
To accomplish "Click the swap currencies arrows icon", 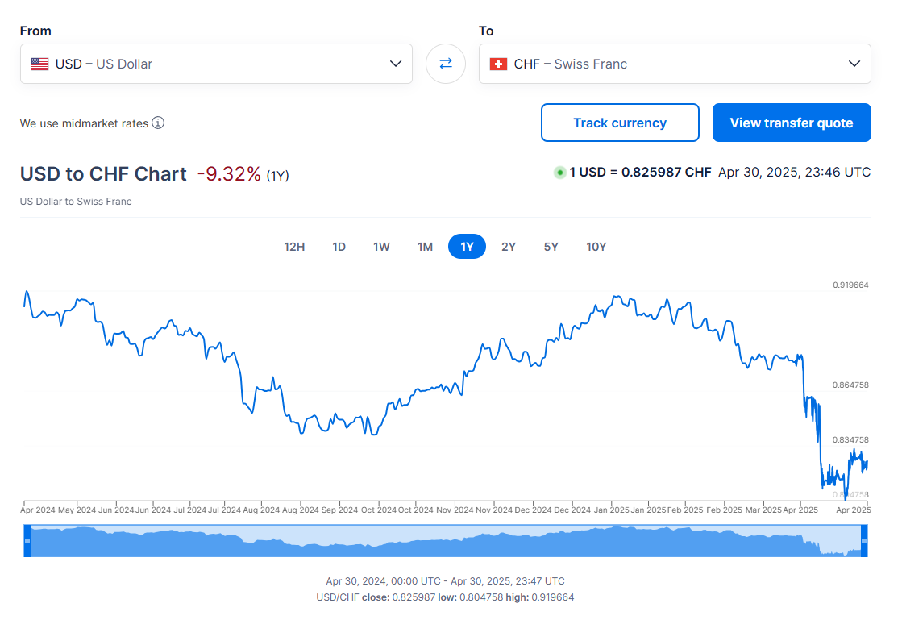I will (446, 64).
